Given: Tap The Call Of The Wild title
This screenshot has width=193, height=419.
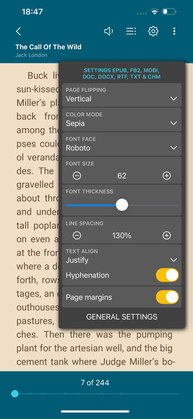Looking at the screenshot, I should [x=48, y=47].
